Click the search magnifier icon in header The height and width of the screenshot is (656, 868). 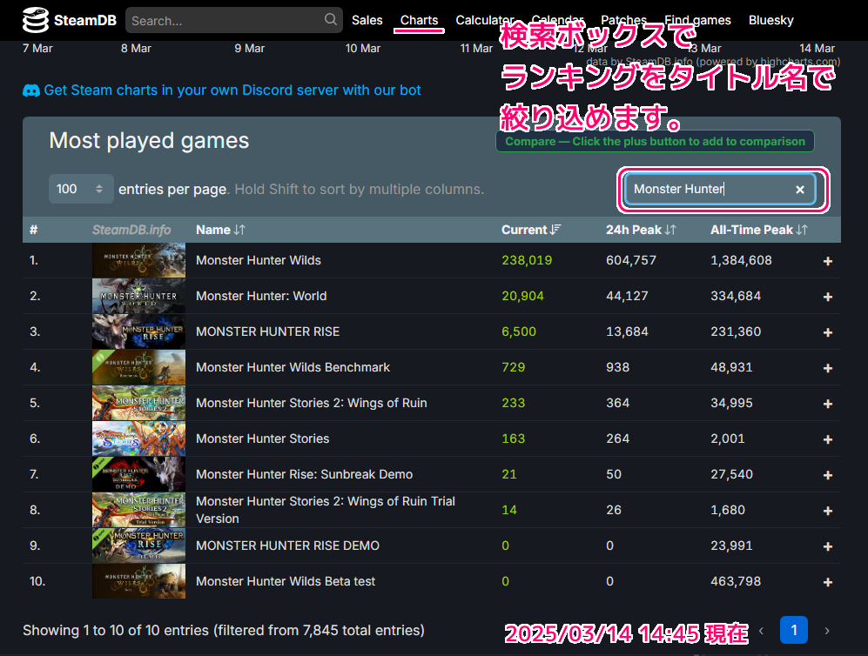(x=331, y=19)
